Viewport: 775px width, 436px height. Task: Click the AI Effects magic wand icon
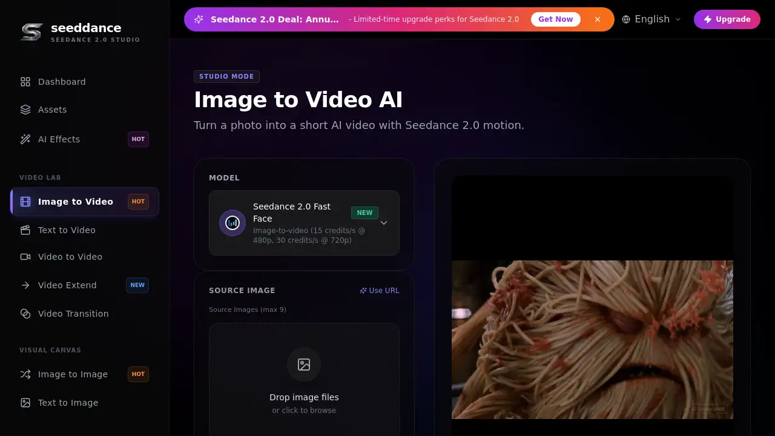(25, 139)
